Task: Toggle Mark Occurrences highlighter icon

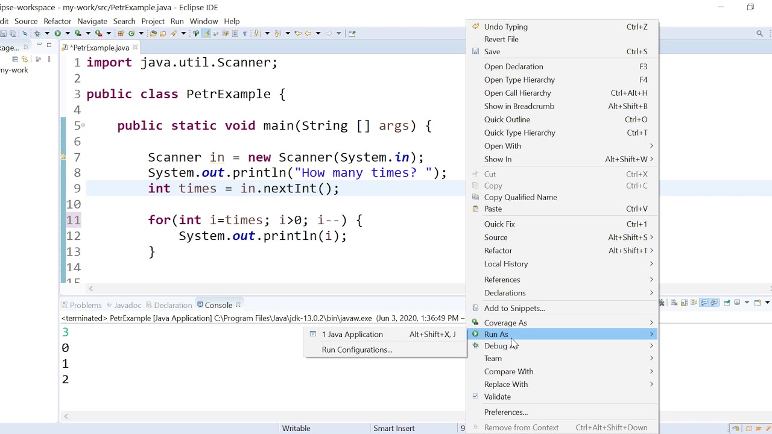Action: tap(207, 34)
